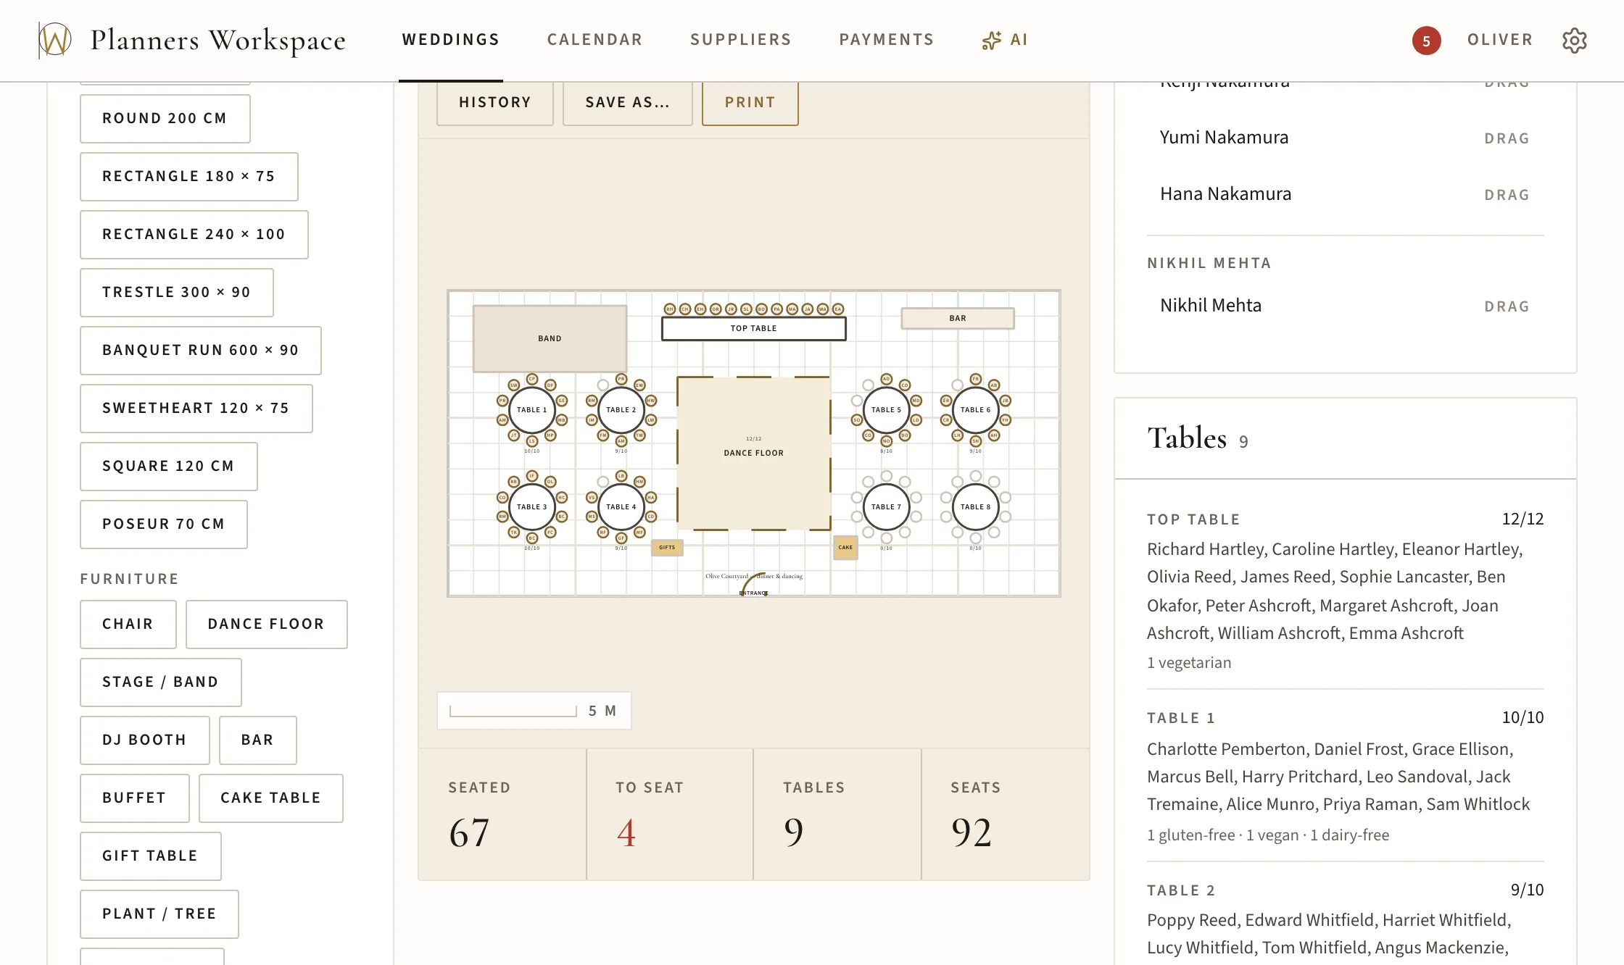Select the Cake table on floor plan
This screenshot has width=1624, height=965.
[845, 548]
